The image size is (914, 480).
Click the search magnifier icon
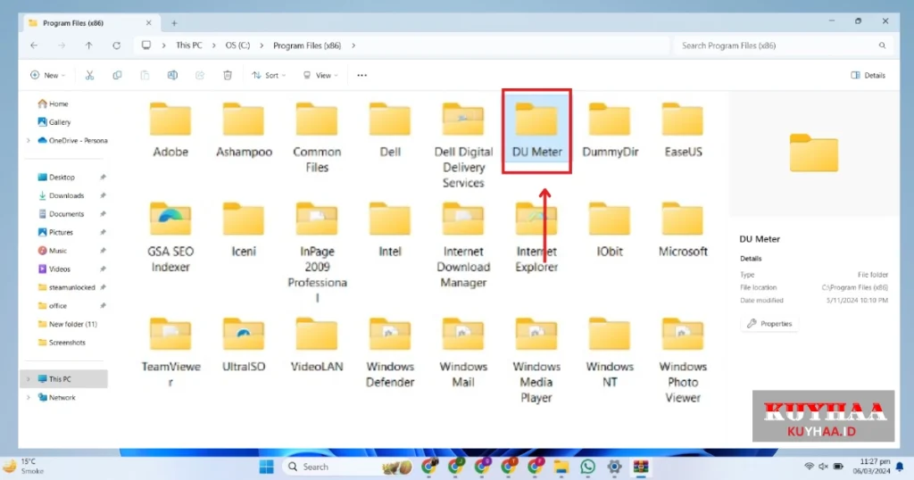click(882, 46)
